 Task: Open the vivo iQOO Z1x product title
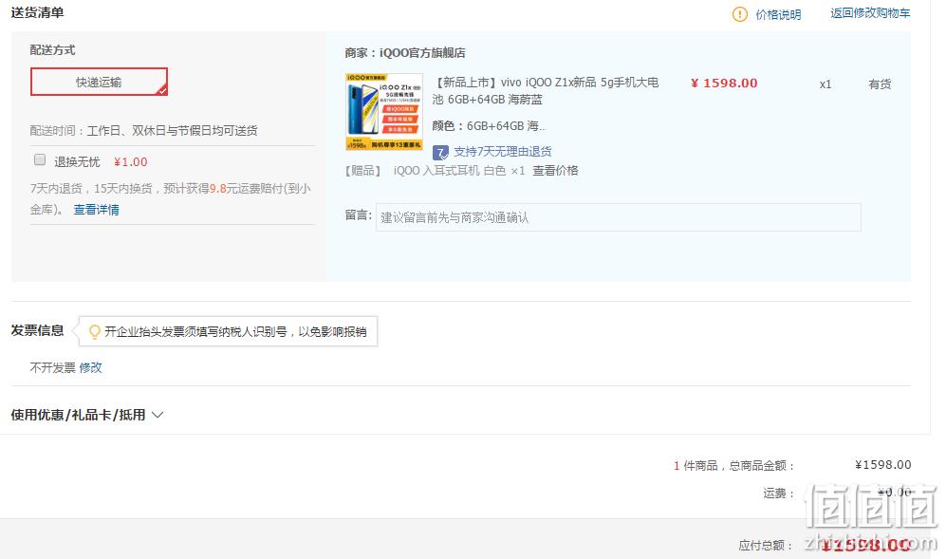546,90
